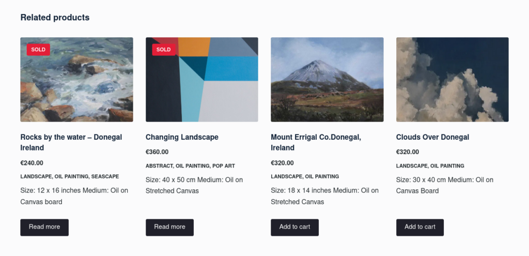Add Mount Errigal painting to cart
Screen dimensions: 529x256
[294, 227]
